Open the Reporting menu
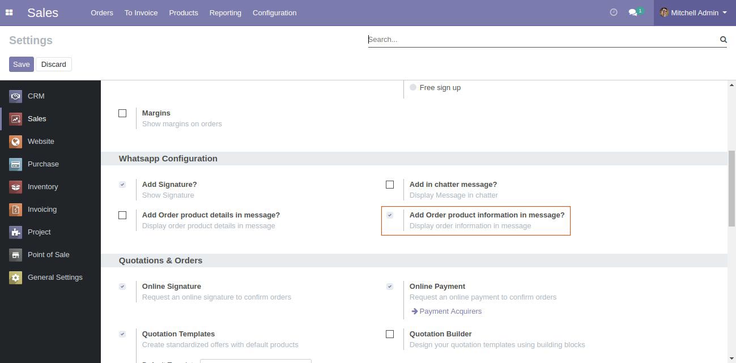The image size is (736, 363). (x=225, y=12)
